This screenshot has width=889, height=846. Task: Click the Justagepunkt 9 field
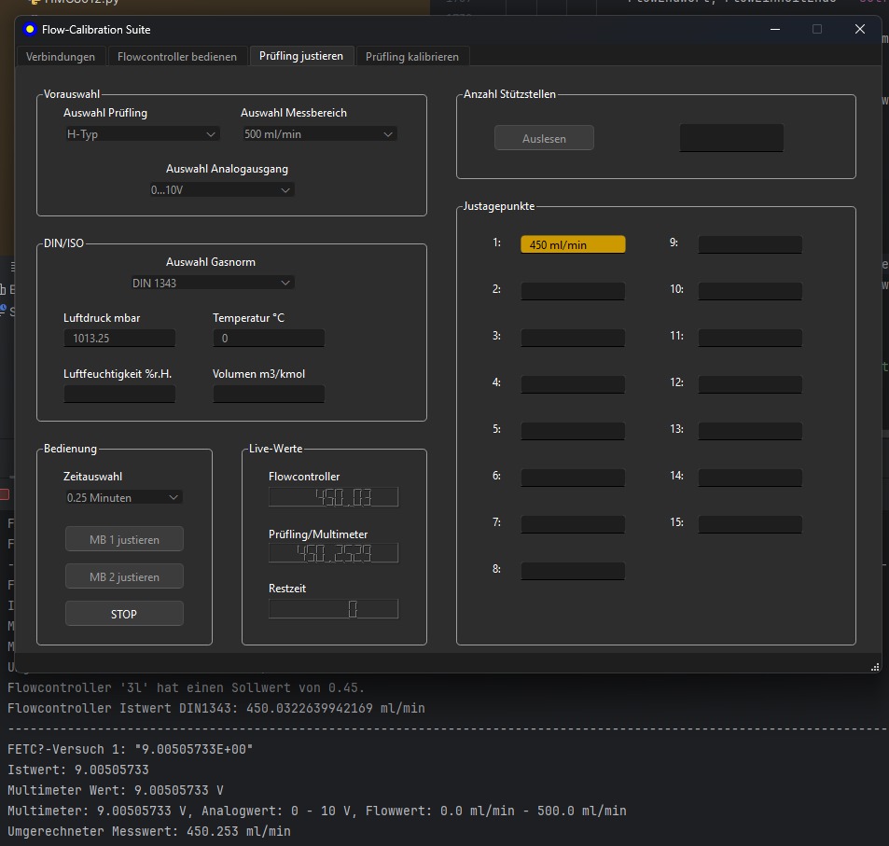pyautogui.click(x=750, y=245)
